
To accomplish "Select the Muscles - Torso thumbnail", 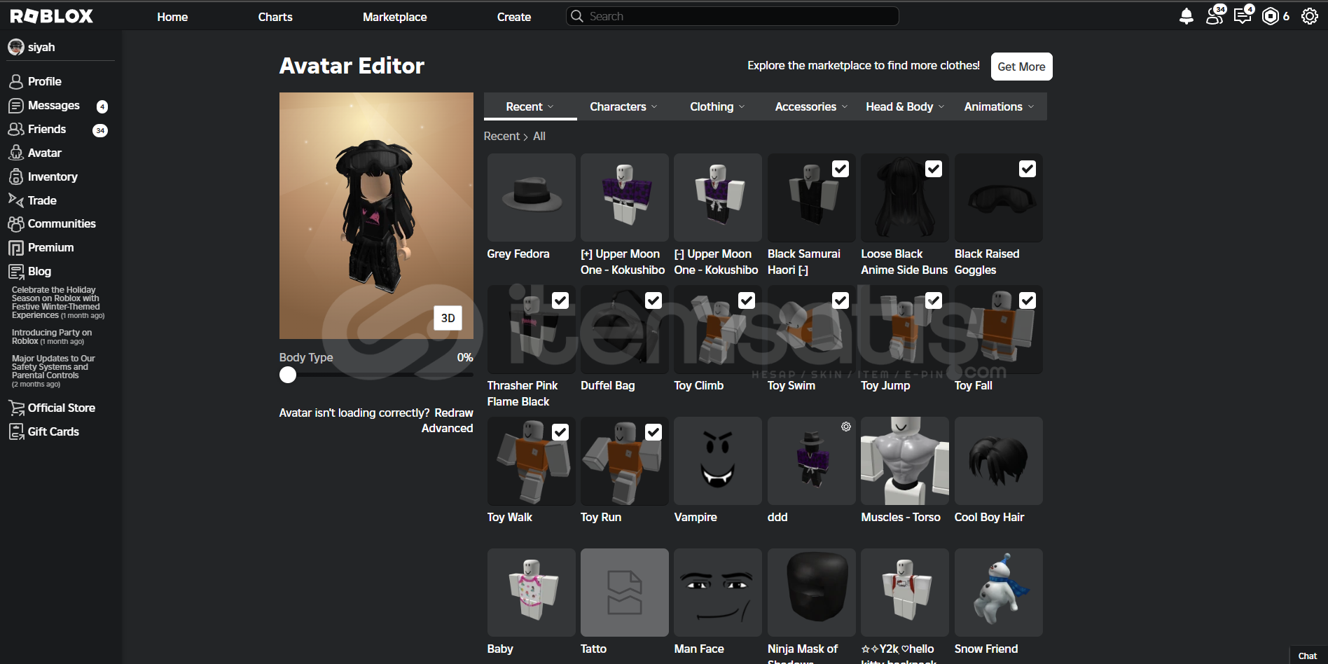I will coord(905,461).
